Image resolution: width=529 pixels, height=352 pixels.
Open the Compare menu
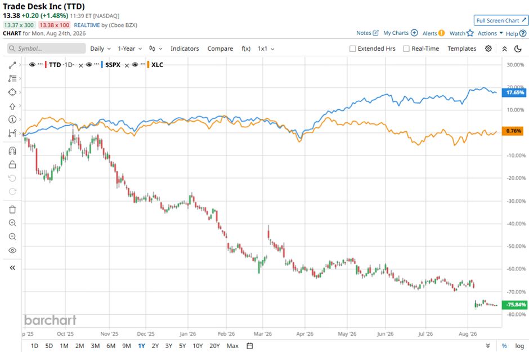(x=220, y=48)
